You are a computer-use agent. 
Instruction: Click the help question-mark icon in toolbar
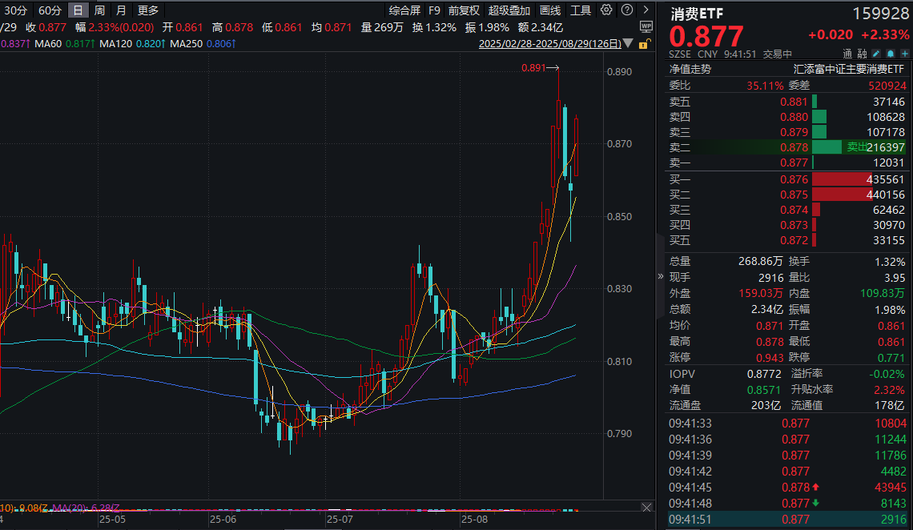click(x=626, y=11)
